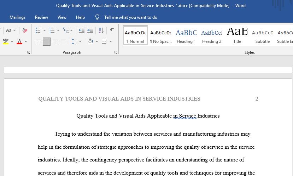Image resolution: width=293 pixels, height=176 pixels.
Task: Click the underlined words 'in Service'
Action: [184, 116]
